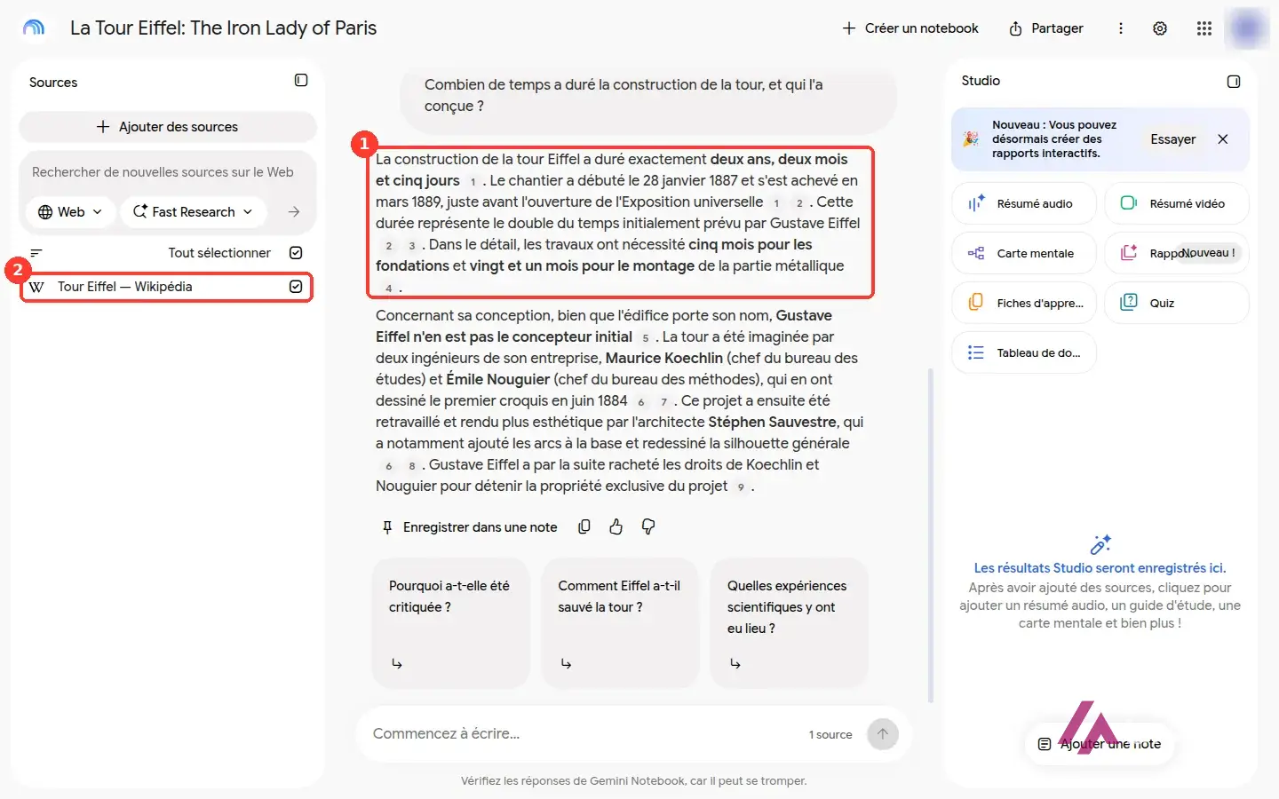This screenshot has width=1279, height=799.
Task: Click the notebook title 'La Tour Eiffel: The Iron Lady of Paris'
Action: [x=223, y=28]
